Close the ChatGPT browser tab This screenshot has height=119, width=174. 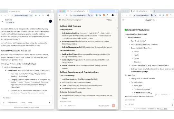click(151, 11)
